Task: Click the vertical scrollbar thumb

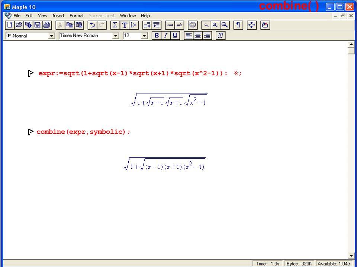Action: point(351,51)
